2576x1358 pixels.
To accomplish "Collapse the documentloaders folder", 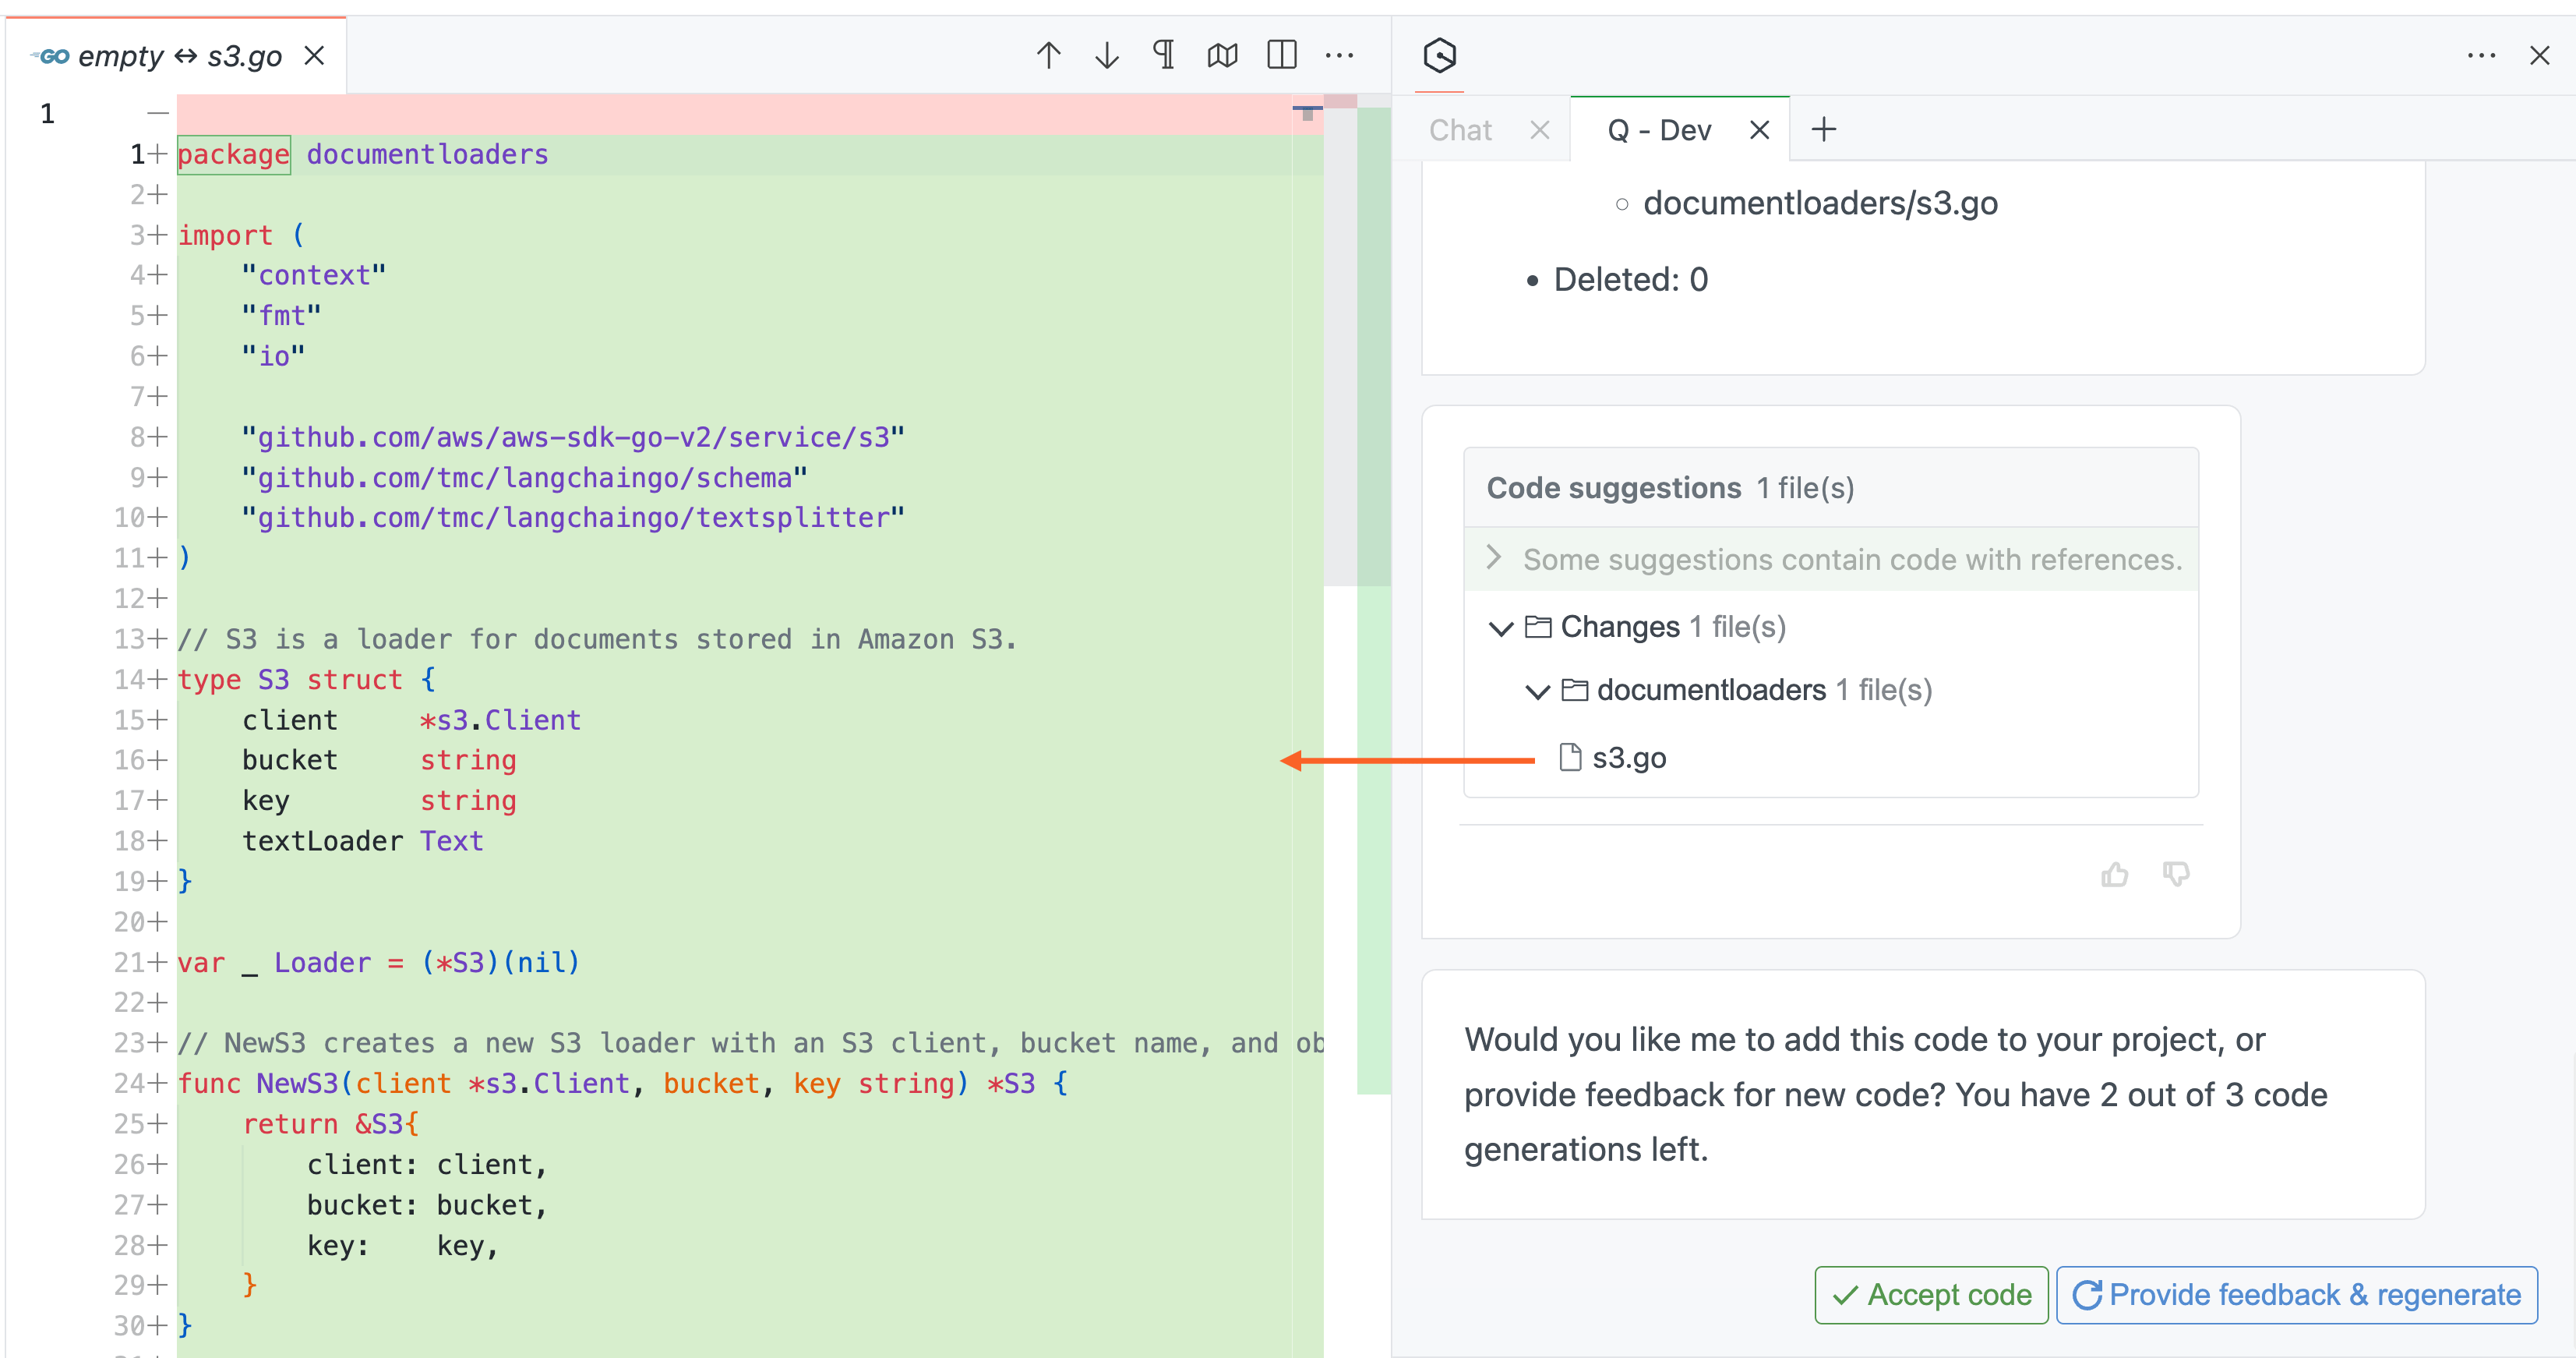I will pos(1537,691).
